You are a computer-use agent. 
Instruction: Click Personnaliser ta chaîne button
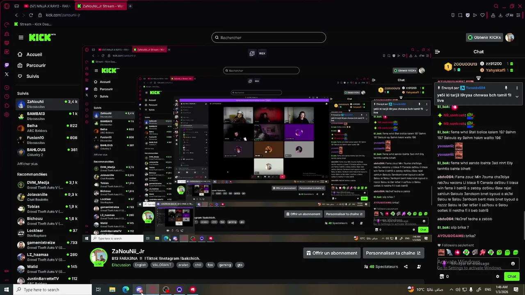tap(393, 253)
